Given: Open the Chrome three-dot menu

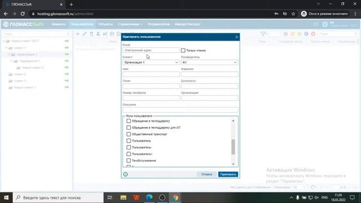Looking at the screenshot, I should pyautogui.click(x=355, y=14).
